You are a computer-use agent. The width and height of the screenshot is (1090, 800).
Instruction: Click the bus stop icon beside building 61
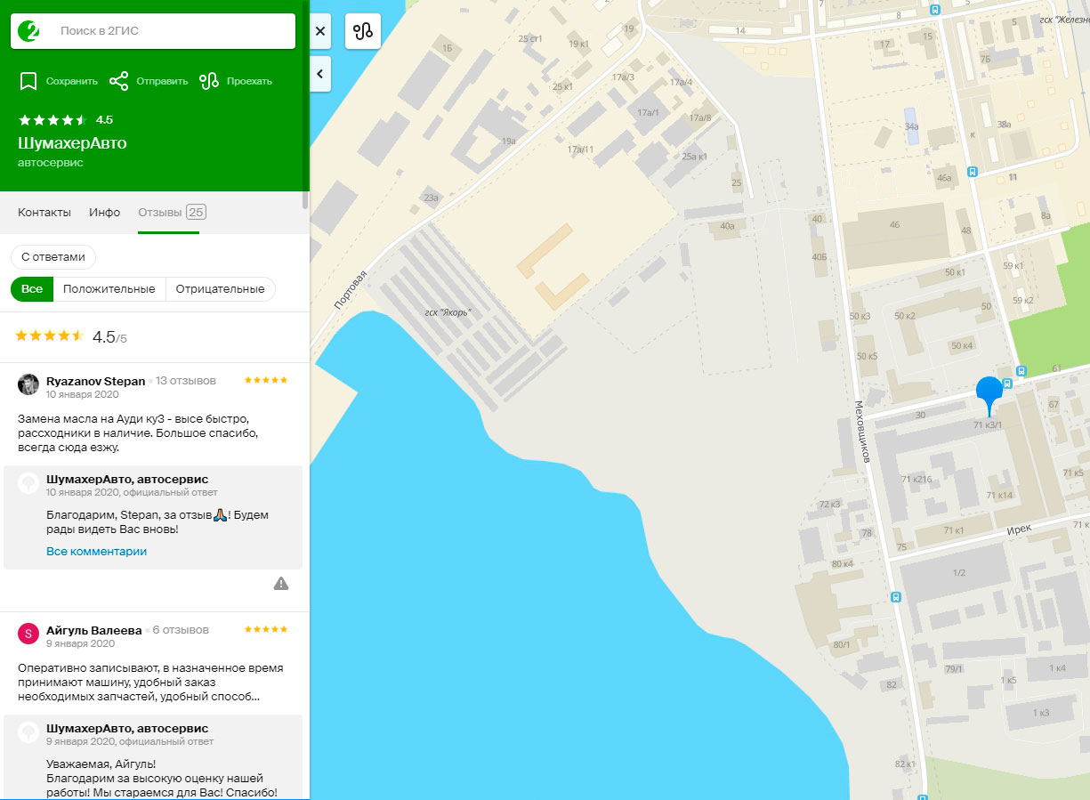coord(1021,371)
